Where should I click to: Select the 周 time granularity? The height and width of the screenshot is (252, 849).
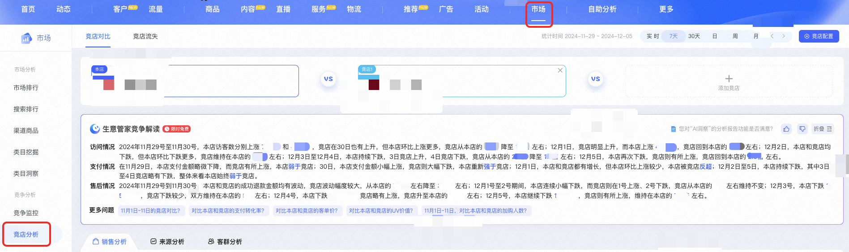pos(735,36)
